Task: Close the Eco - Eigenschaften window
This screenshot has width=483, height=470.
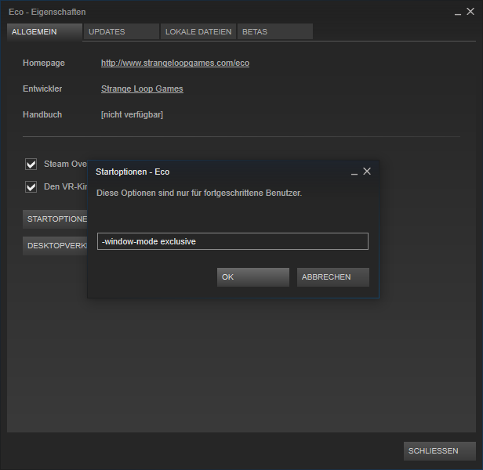Action: [x=470, y=12]
